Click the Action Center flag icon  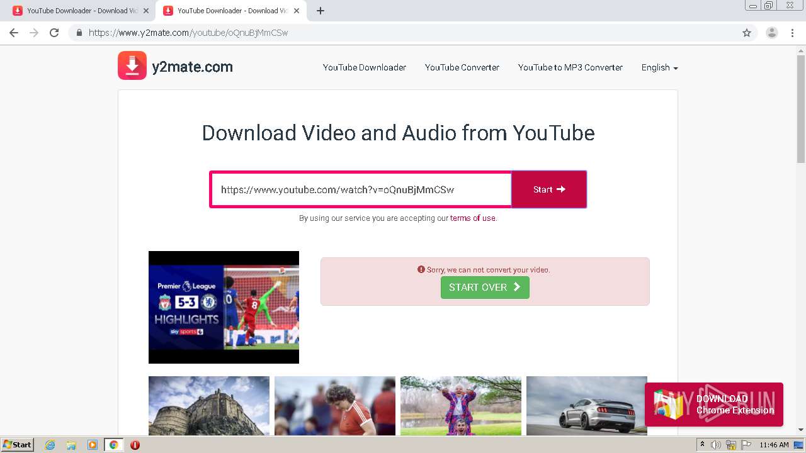[746, 445]
